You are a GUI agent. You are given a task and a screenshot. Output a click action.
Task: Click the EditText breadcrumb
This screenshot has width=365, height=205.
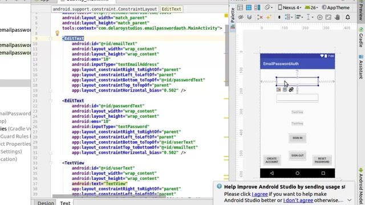pos(171,9)
